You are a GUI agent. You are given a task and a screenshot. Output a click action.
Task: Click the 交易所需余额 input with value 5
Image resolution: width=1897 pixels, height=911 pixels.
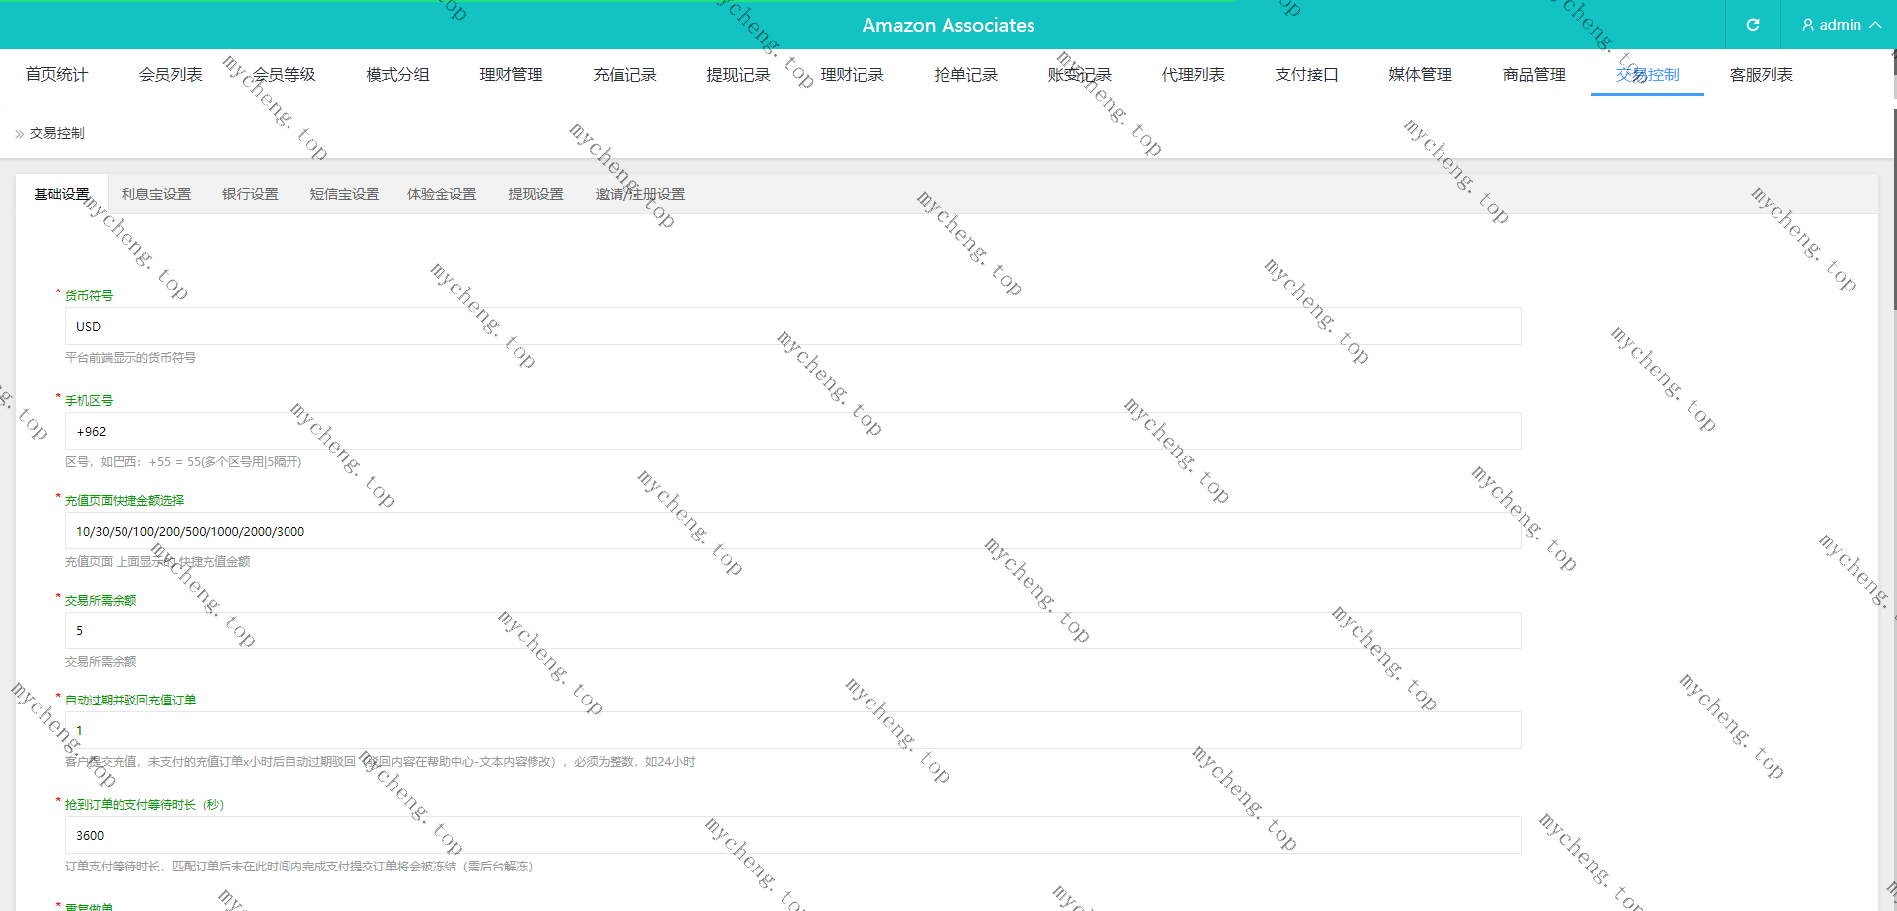pyautogui.click(x=792, y=630)
